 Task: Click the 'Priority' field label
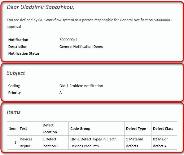(15, 93)
